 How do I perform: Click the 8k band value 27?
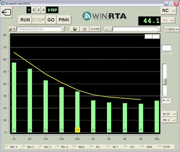click(x=141, y=130)
